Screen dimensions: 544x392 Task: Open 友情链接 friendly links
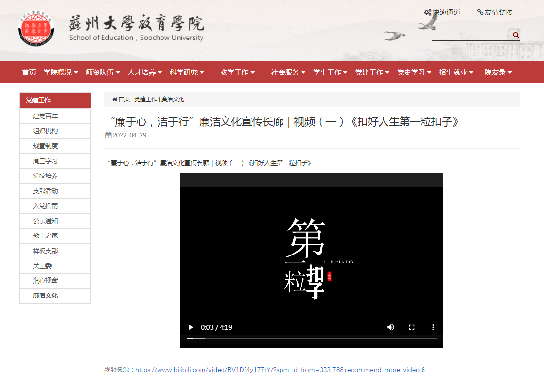point(495,12)
